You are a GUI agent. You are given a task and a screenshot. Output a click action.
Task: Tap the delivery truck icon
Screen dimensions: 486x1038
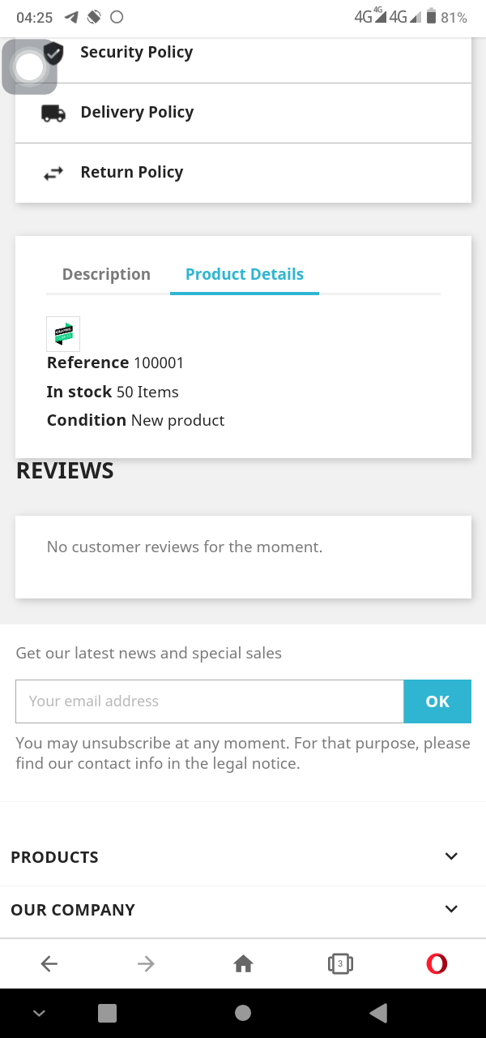tap(53, 113)
